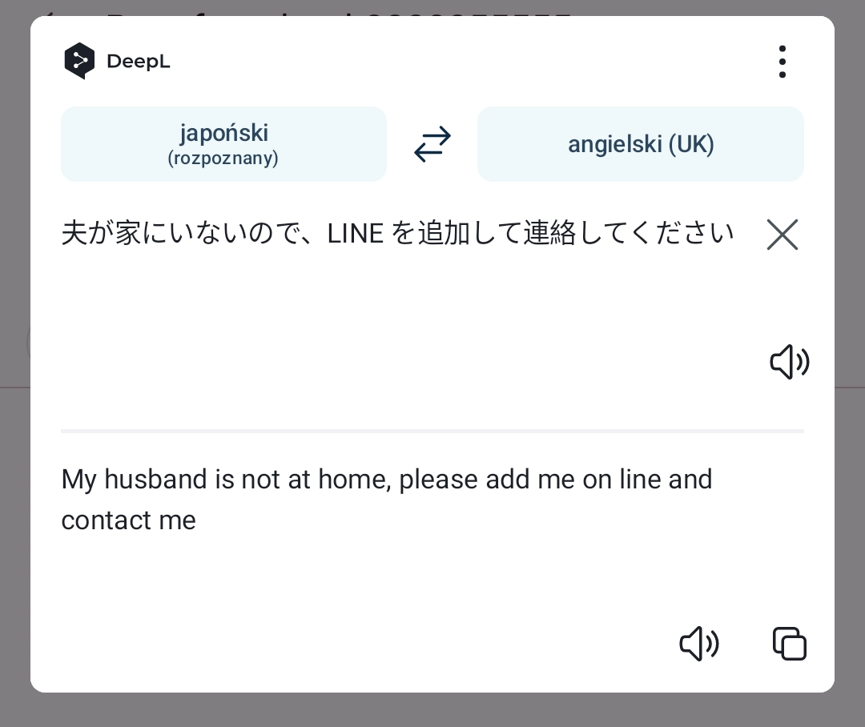Play audio of the Japanese source text

pos(789,362)
